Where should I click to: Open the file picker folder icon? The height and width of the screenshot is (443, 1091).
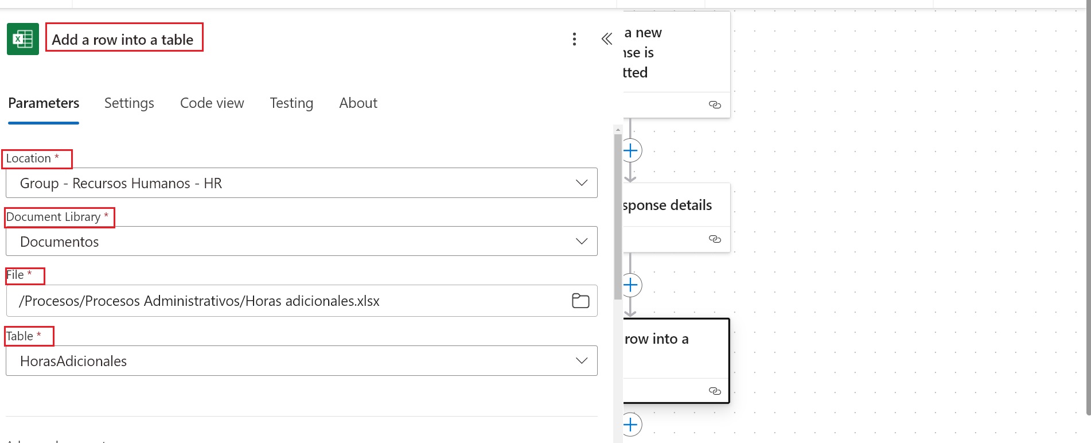[580, 301]
